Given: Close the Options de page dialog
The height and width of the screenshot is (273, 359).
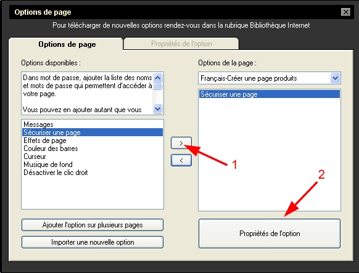Looking at the screenshot, I should click(345, 12).
